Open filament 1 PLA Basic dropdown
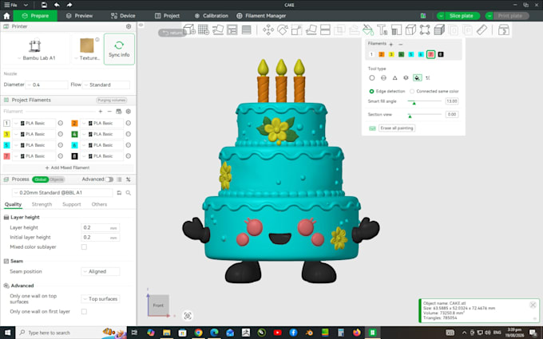Viewport: 543px width, 339px height. click(34, 123)
